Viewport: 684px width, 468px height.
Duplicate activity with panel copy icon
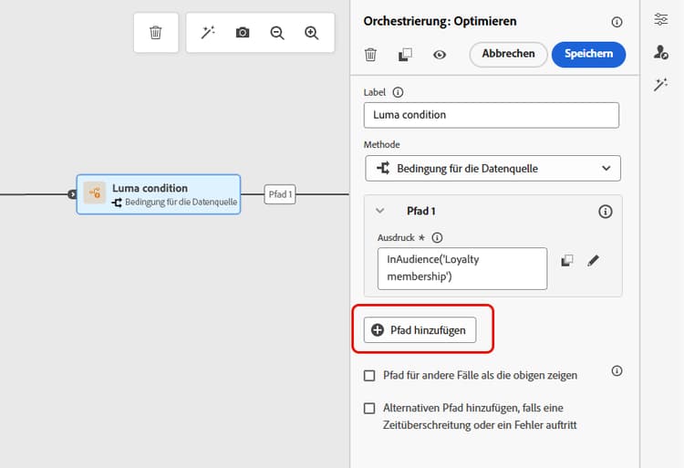[405, 55]
